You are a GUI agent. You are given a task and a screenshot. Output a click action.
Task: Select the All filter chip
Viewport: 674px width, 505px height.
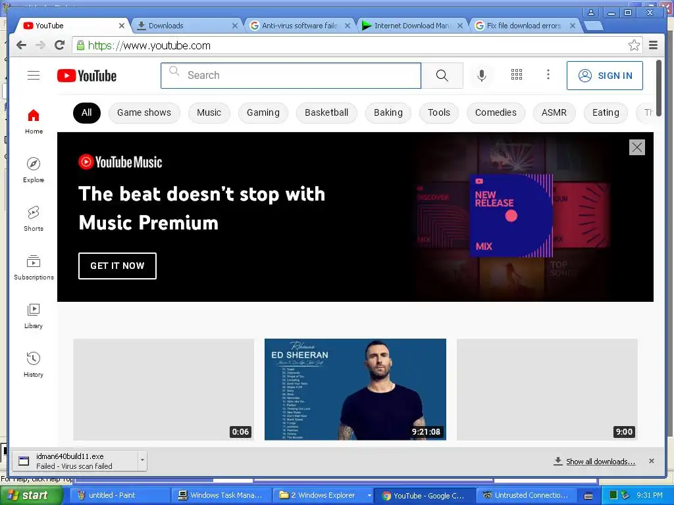(87, 112)
